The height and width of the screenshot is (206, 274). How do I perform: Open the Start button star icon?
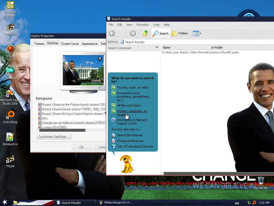[x=5, y=202]
